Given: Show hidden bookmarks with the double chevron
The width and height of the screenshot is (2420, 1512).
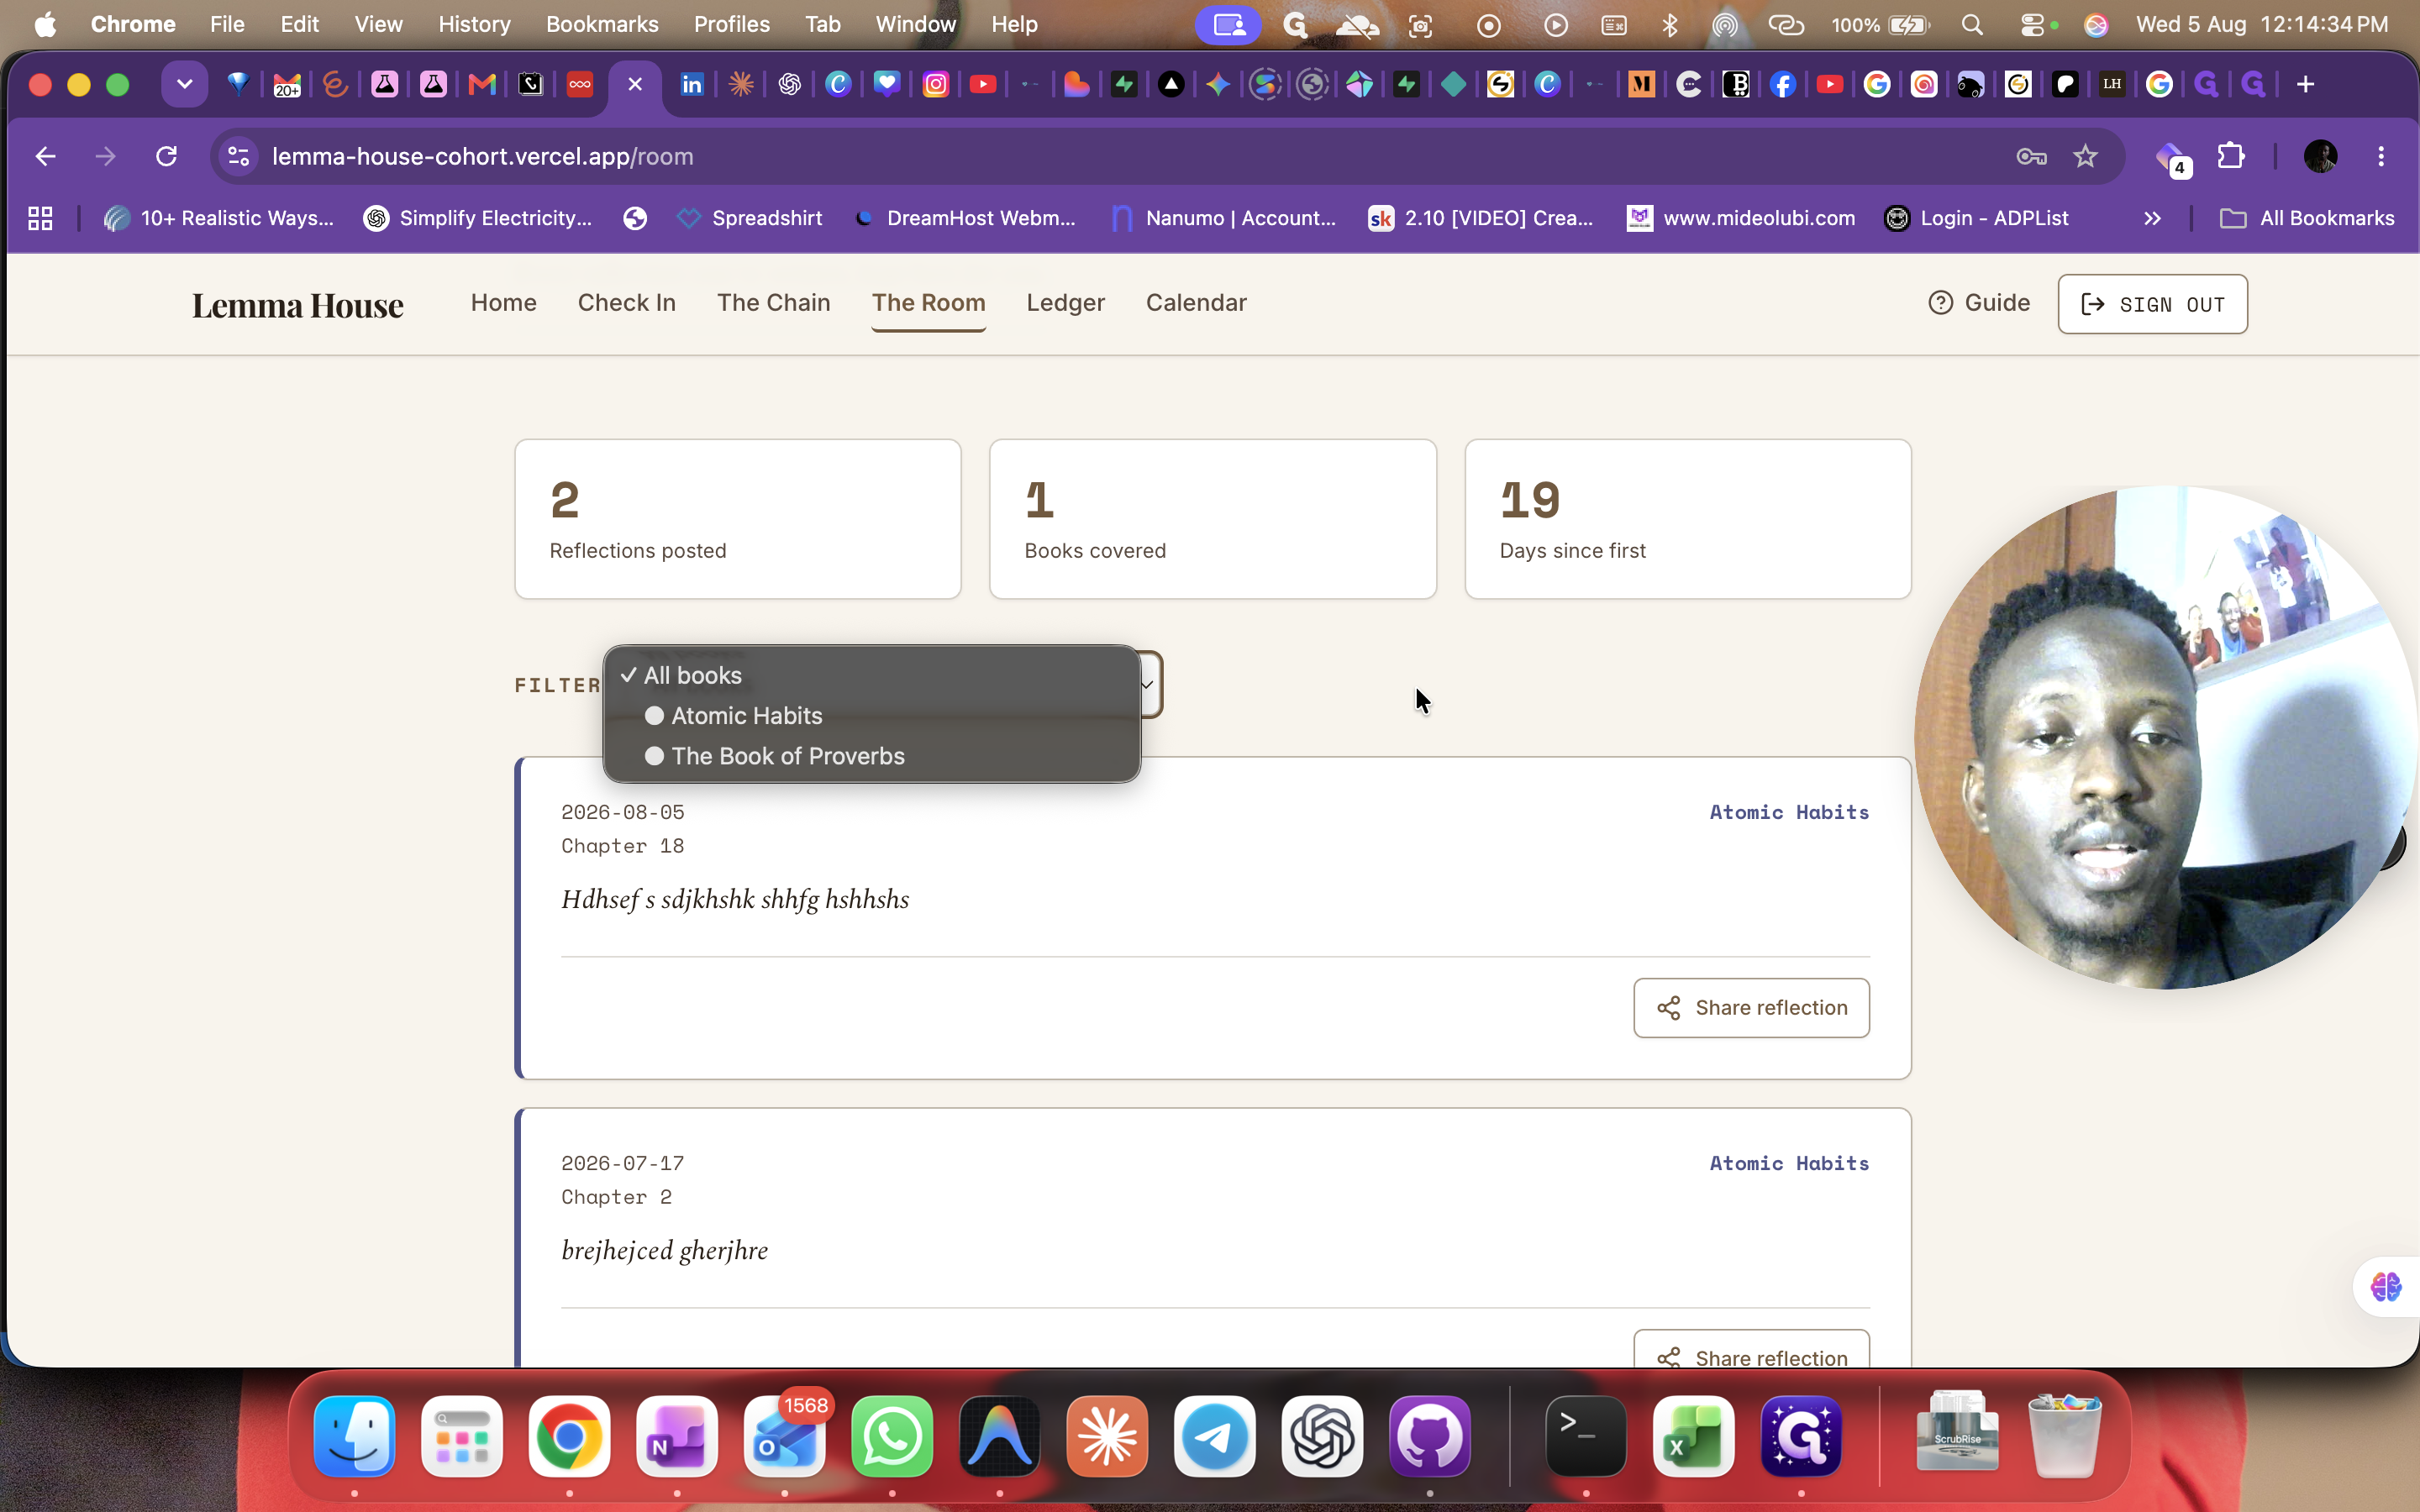Looking at the screenshot, I should (2152, 218).
